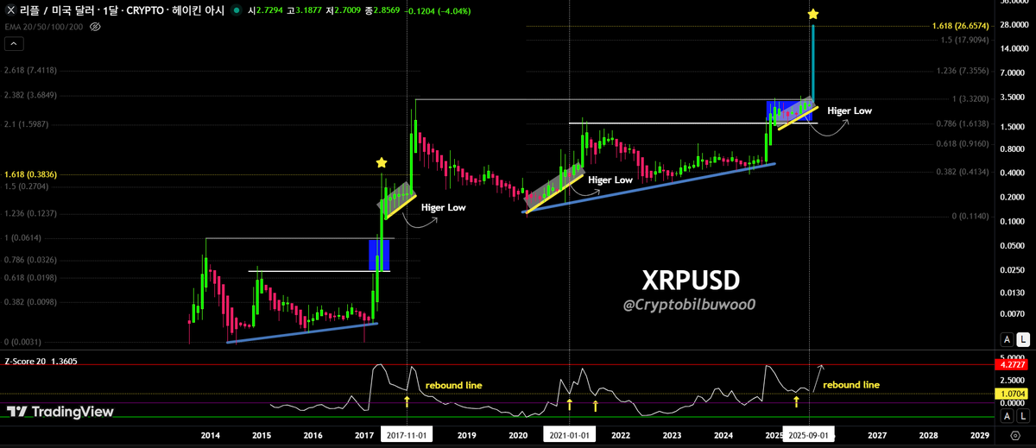Toggle log scale L on the Z-Score pane
The height and width of the screenshot is (448, 1036).
click(1023, 416)
